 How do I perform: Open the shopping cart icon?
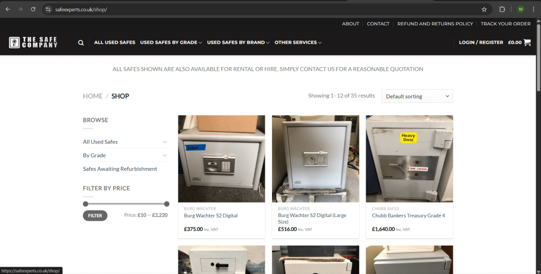pyautogui.click(x=527, y=42)
